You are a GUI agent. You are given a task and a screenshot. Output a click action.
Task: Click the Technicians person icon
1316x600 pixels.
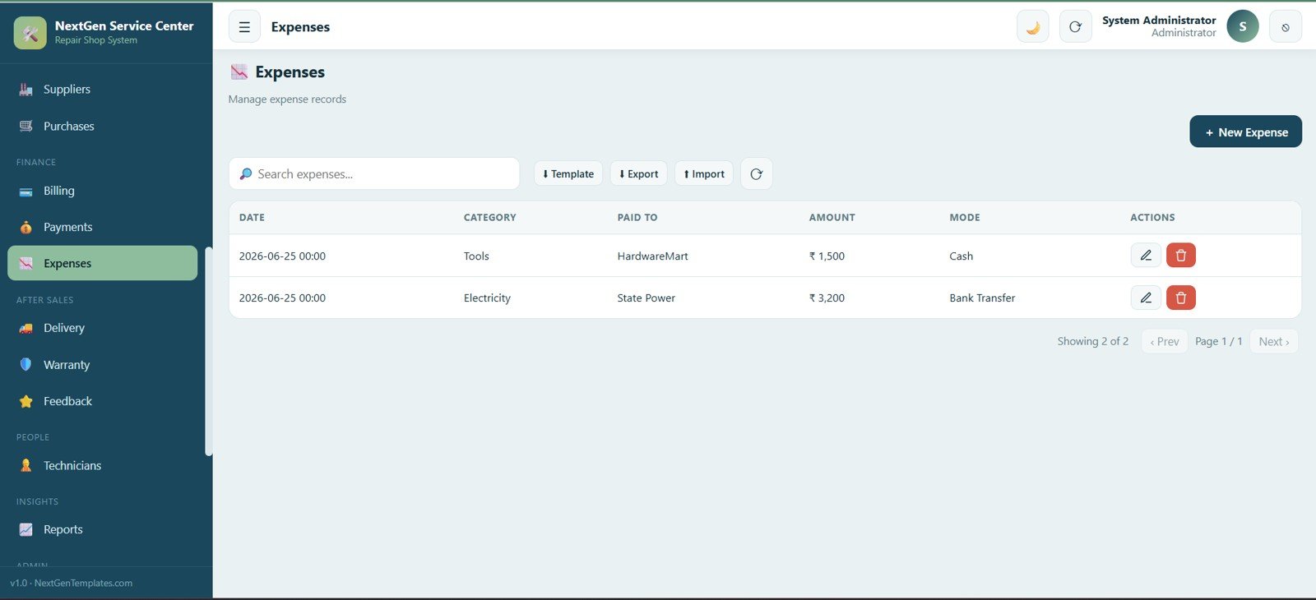point(26,465)
